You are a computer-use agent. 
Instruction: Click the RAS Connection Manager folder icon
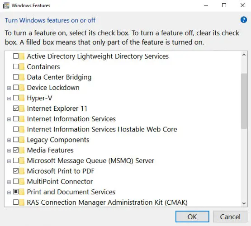22,202
